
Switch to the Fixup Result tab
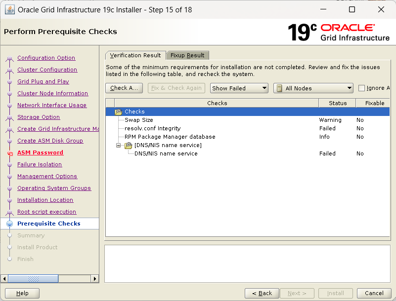pyautogui.click(x=187, y=55)
